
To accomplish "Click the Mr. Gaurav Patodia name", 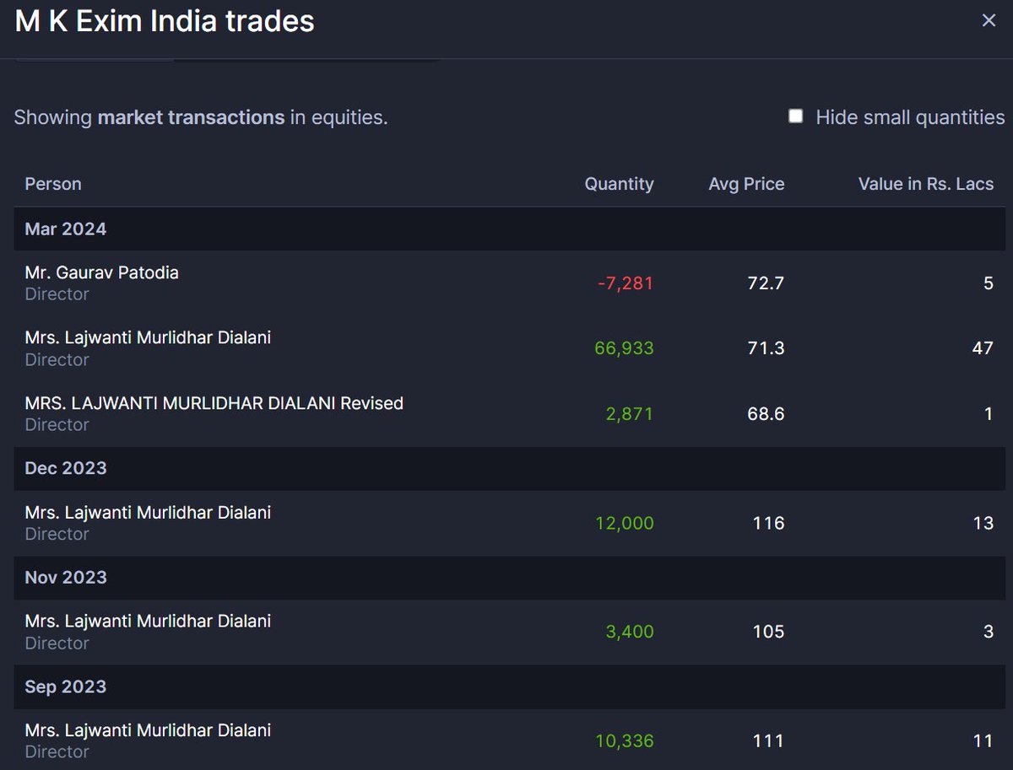I will pyautogui.click(x=102, y=272).
